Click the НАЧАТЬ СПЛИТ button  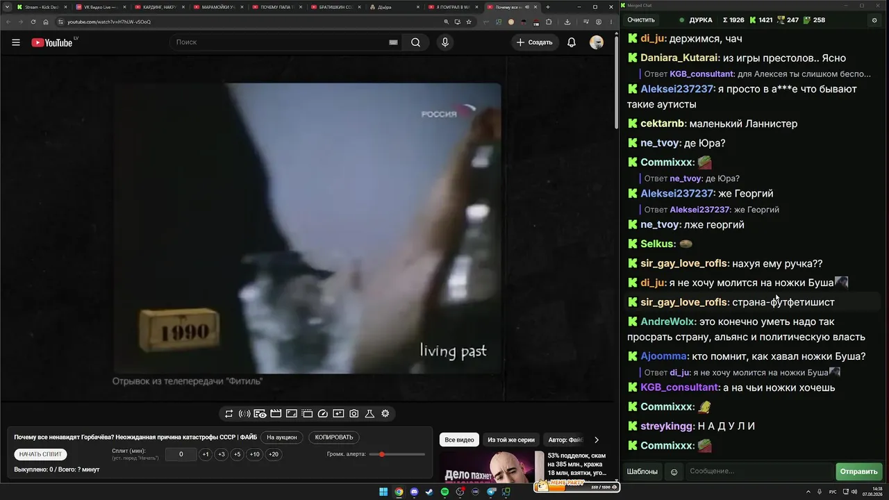coord(41,454)
